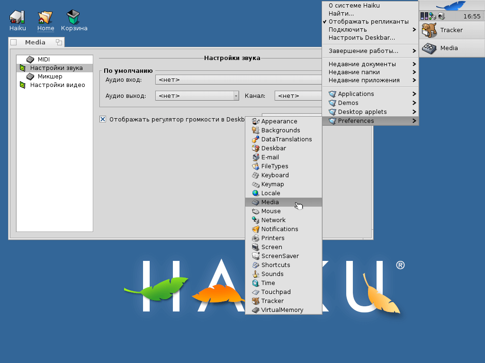Image resolution: width=485 pixels, height=363 pixels.
Task: Click the DataTranslations icon
Action: tap(255, 139)
